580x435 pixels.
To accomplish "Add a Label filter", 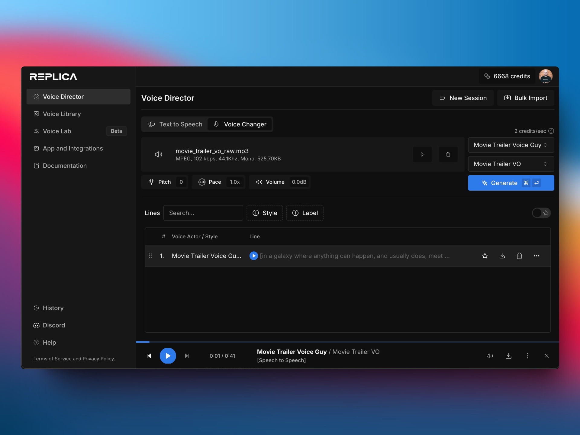I will [x=305, y=213].
